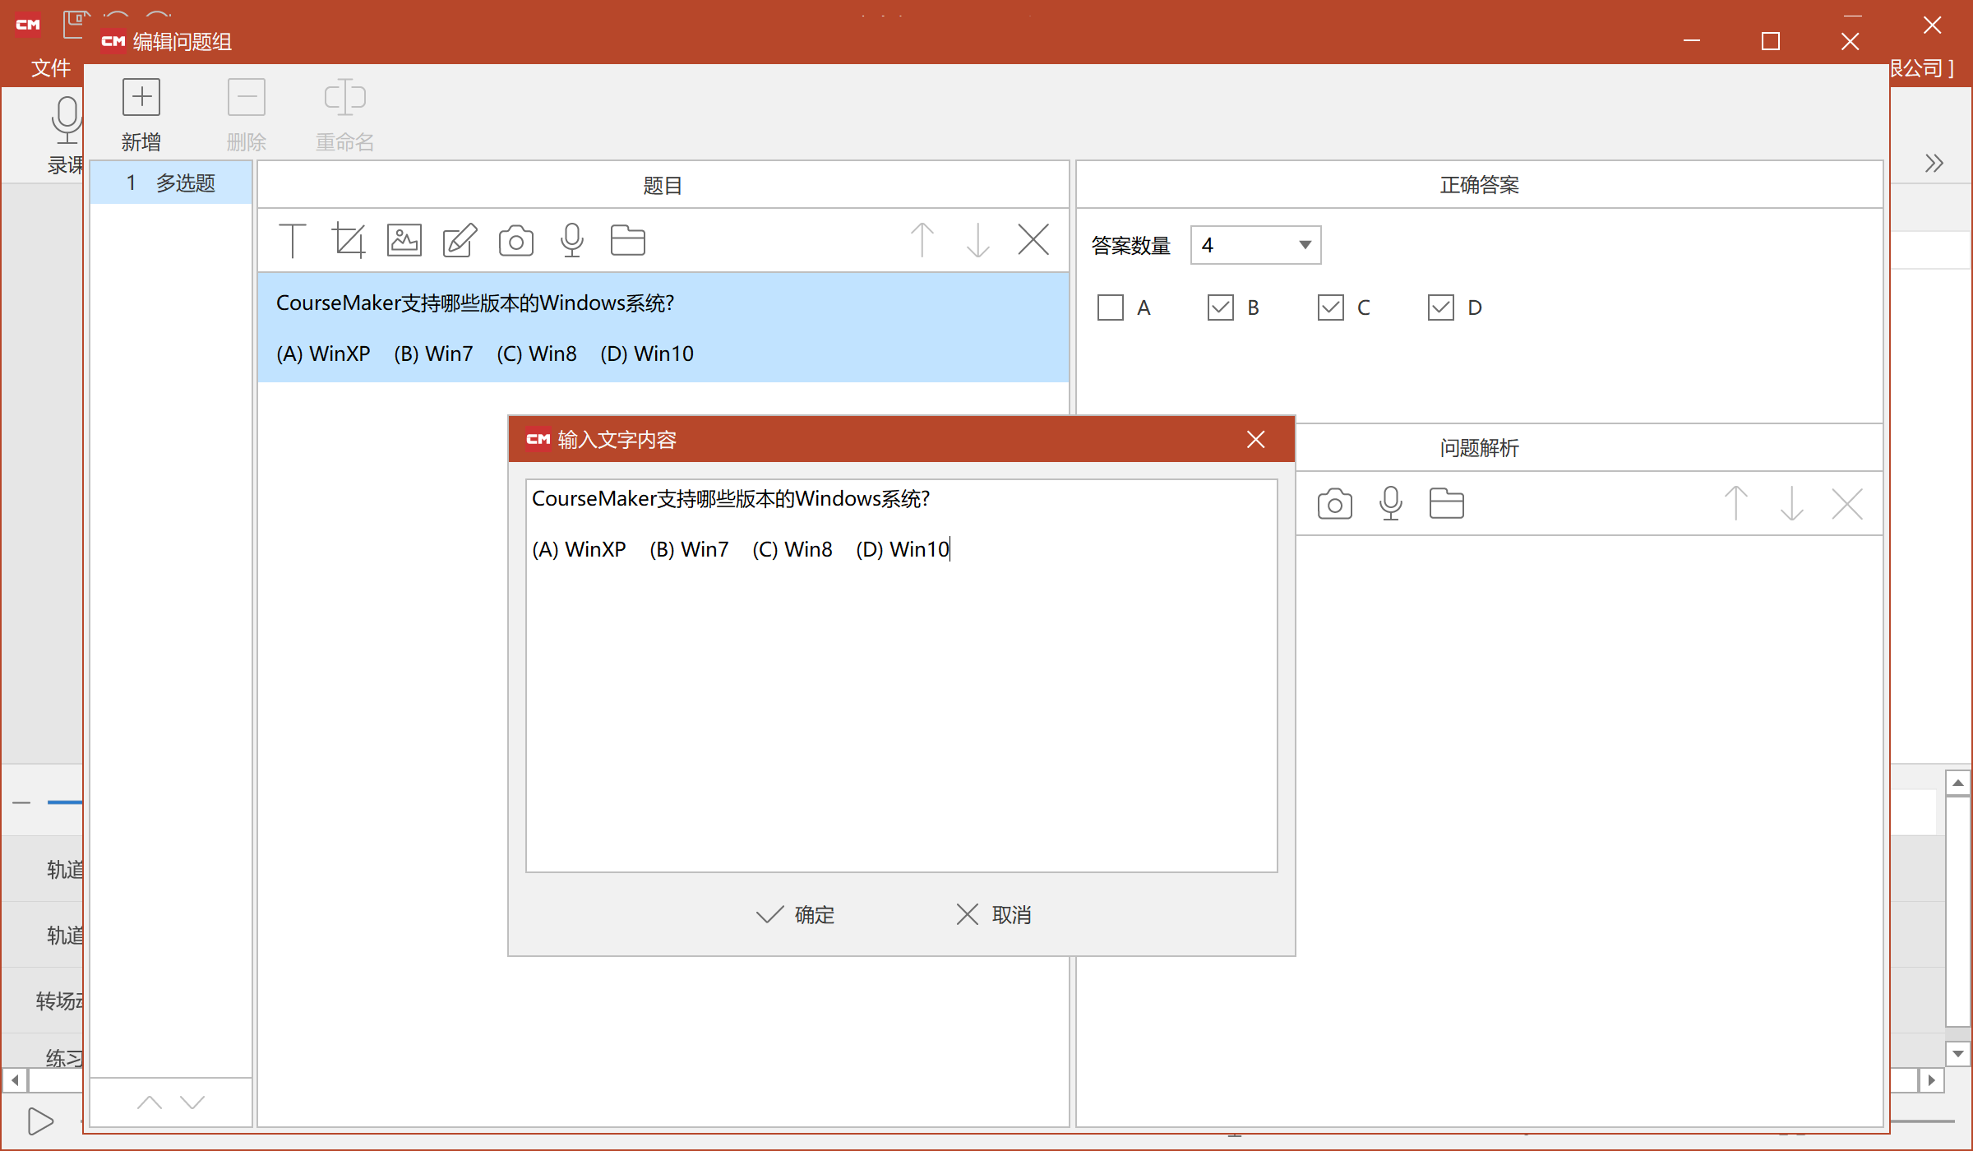Click the up arrow in 问题解析 toolbar
The image size is (1973, 1151).
coord(1736,503)
